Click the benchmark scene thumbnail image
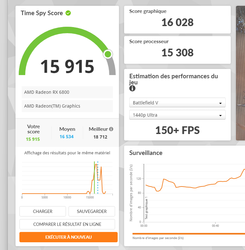 click(240, 73)
